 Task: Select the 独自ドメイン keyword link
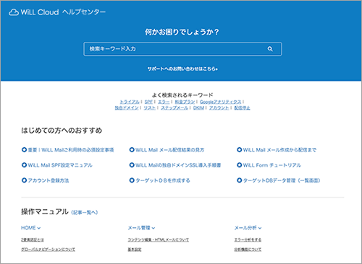(x=127, y=108)
